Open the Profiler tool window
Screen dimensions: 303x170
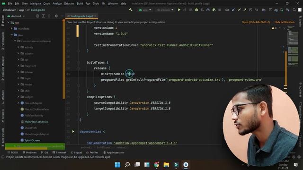coord(92,153)
